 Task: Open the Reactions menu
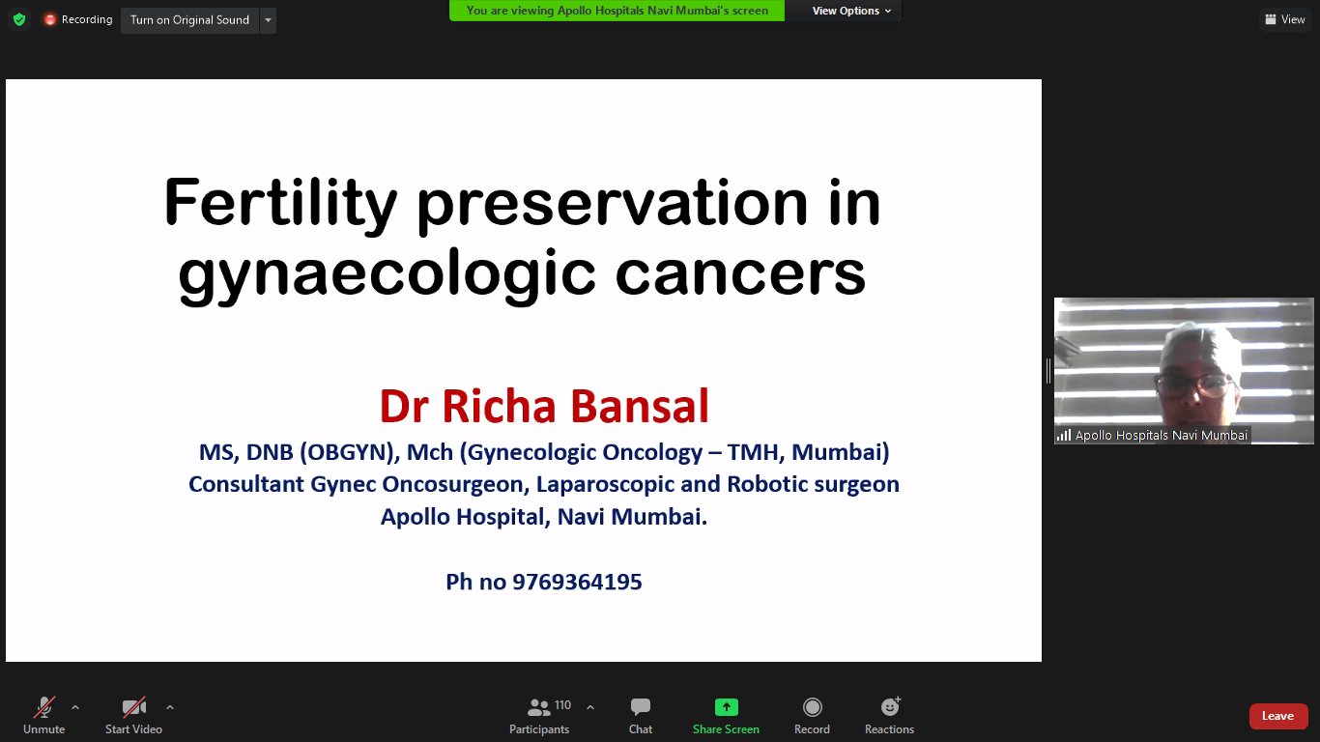pos(889,716)
